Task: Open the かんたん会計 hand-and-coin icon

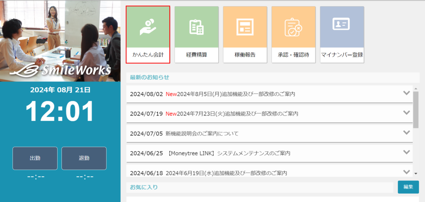Action: click(x=148, y=27)
